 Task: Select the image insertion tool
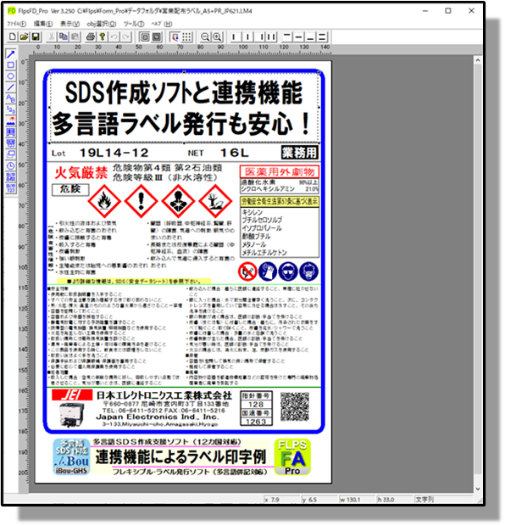[11, 120]
